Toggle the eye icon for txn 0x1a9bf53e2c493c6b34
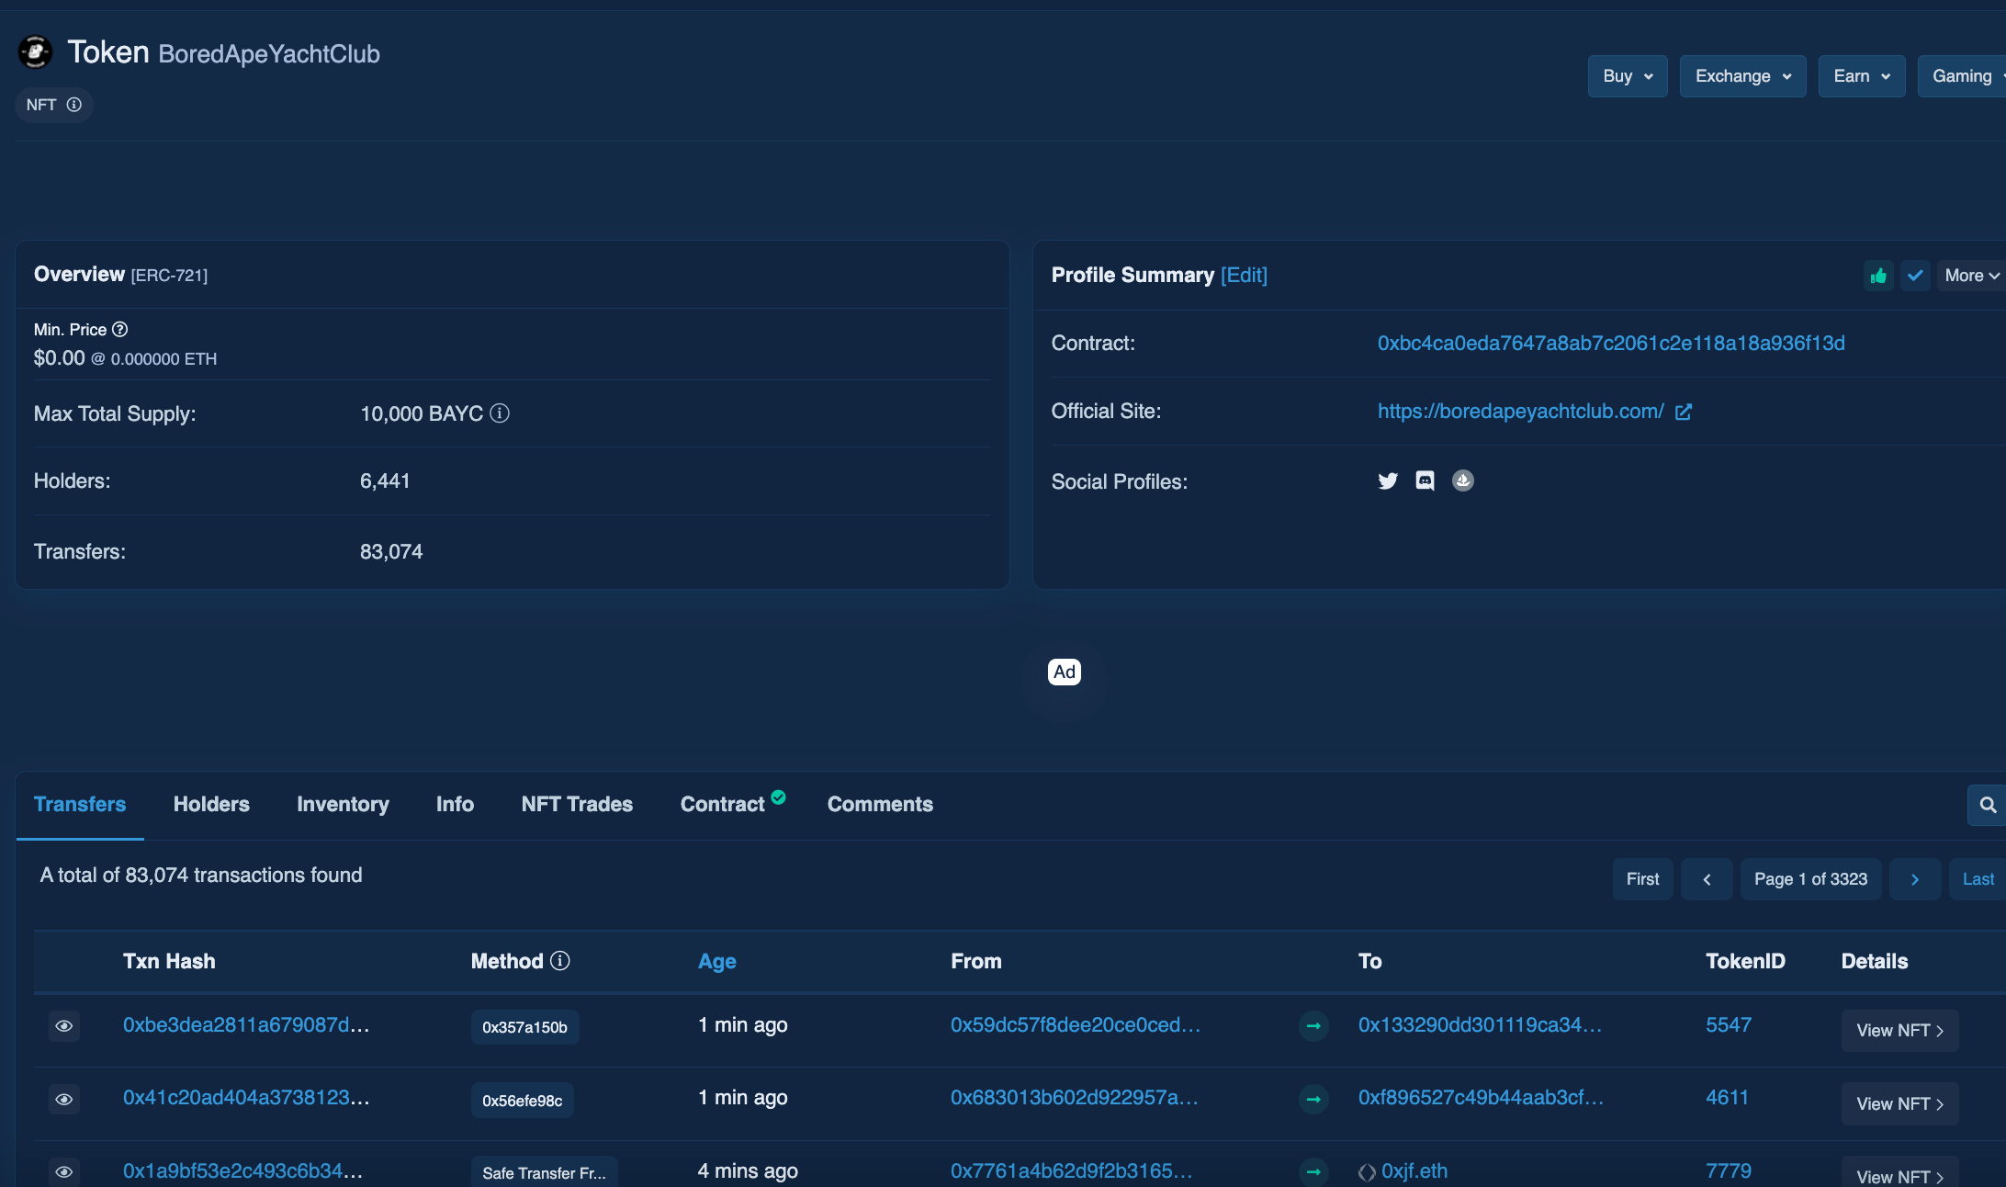 coord(64,1171)
